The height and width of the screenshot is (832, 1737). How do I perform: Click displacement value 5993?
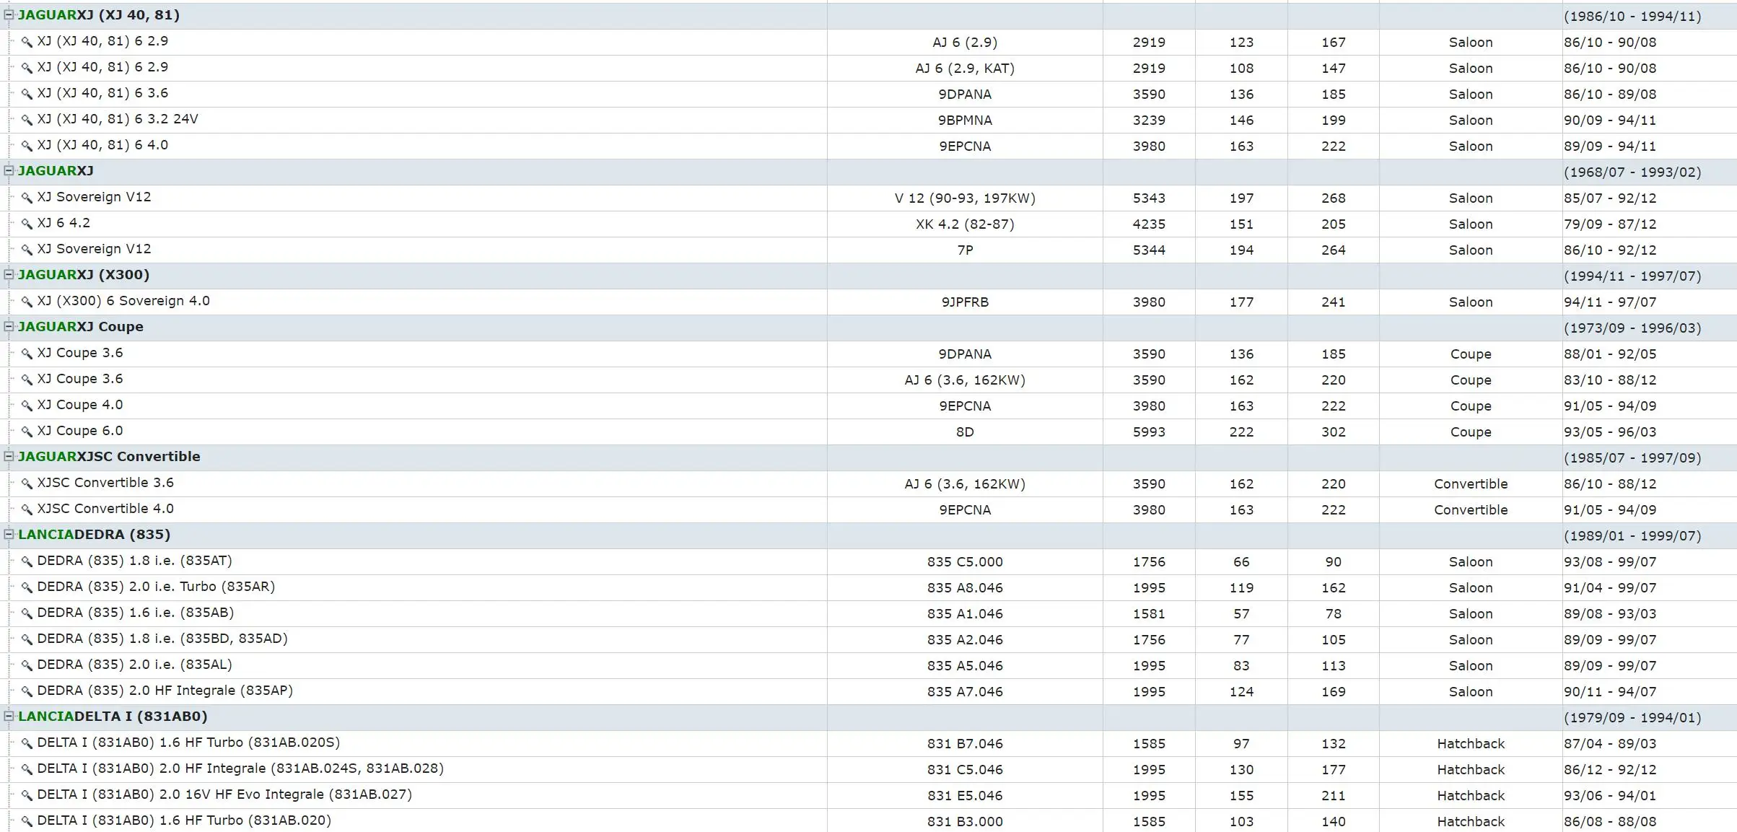point(1149,432)
